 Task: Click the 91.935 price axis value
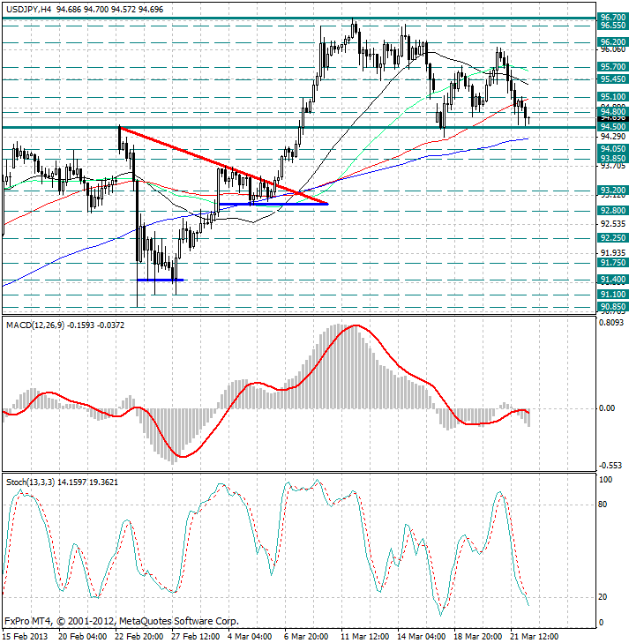[x=613, y=253]
